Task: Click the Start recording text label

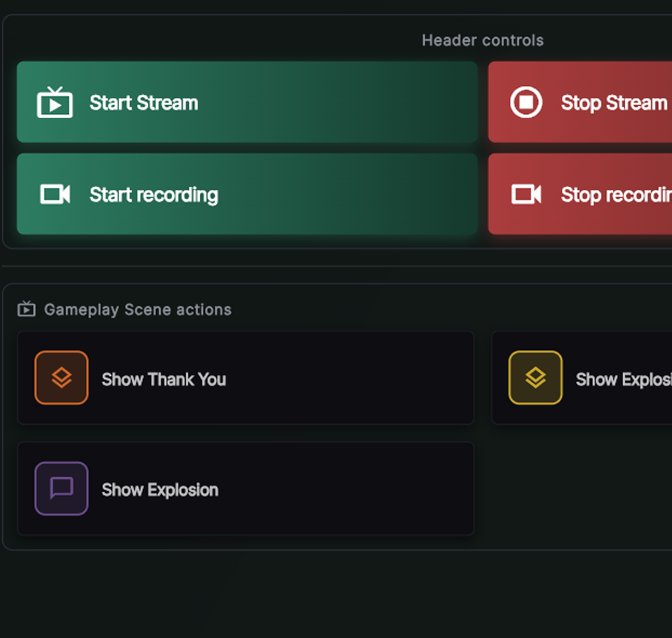Action: [154, 195]
